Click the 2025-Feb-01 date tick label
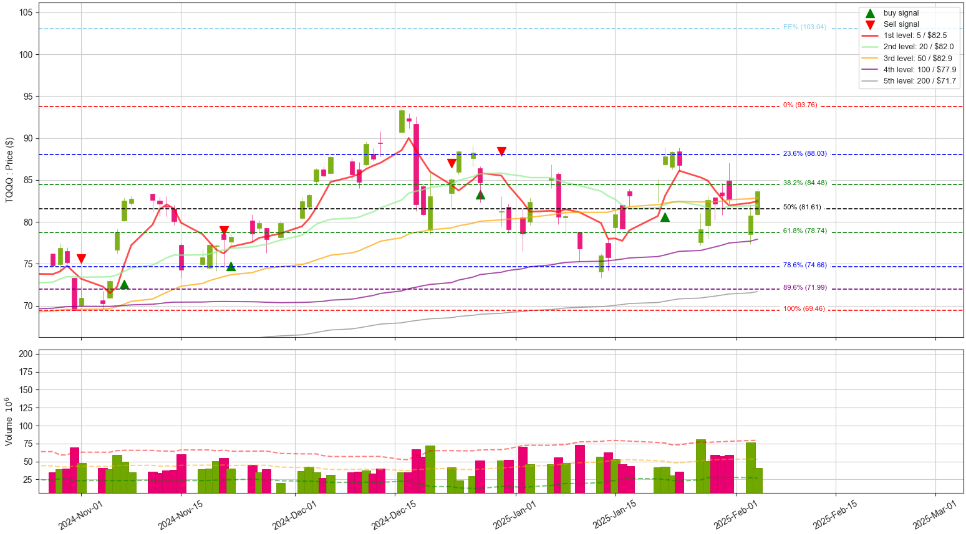Image resolution: width=966 pixels, height=534 pixels. [735, 515]
